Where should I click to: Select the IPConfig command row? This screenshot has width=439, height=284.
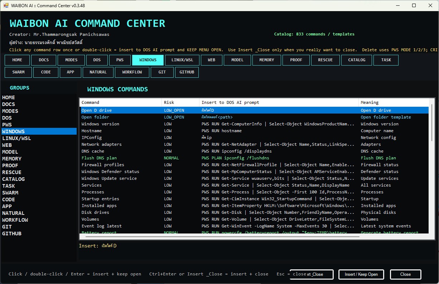point(254,138)
